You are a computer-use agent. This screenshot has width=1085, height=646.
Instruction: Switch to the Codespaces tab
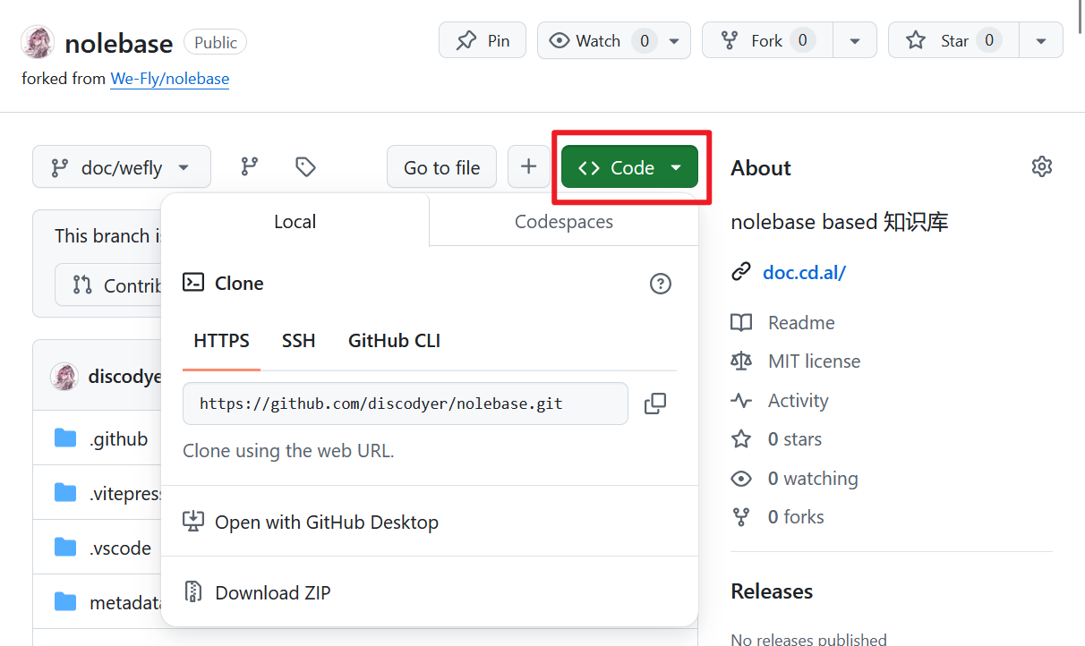[563, 222]
